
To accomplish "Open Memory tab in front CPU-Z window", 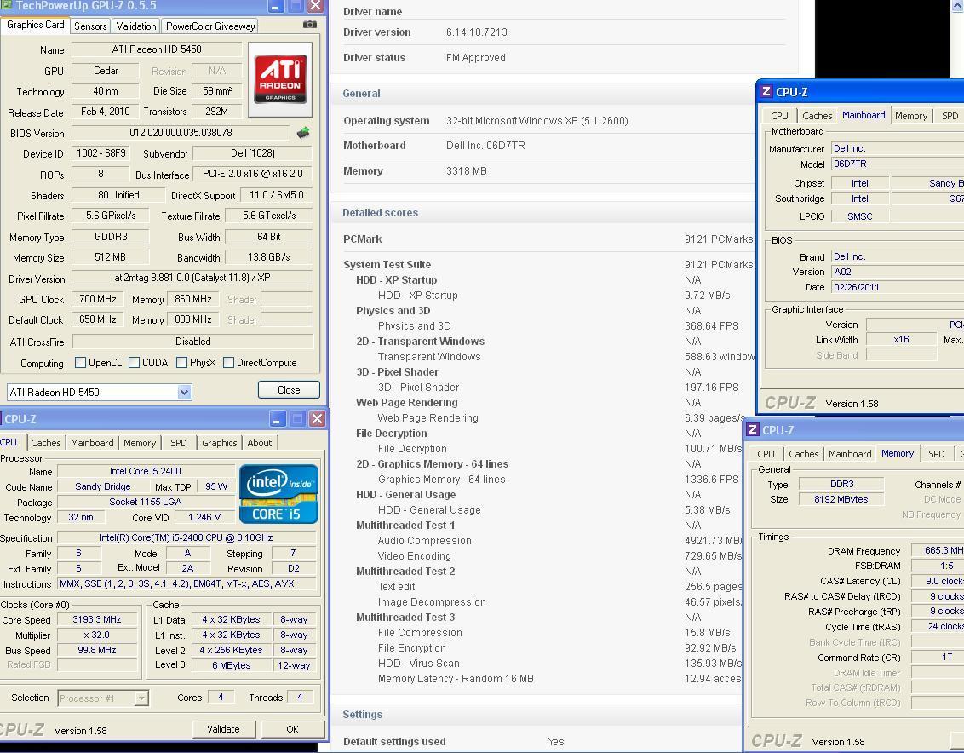I will [140, 442].
